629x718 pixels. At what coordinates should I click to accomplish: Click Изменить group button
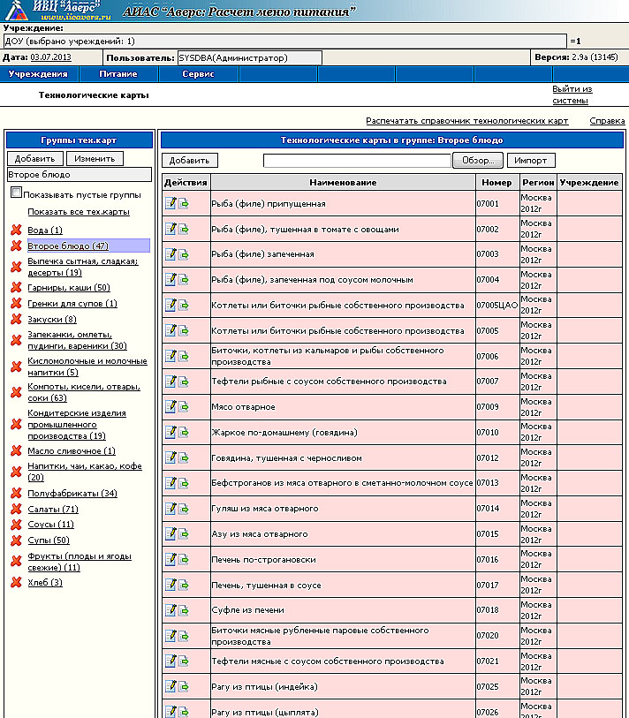[x=95, y=158]
